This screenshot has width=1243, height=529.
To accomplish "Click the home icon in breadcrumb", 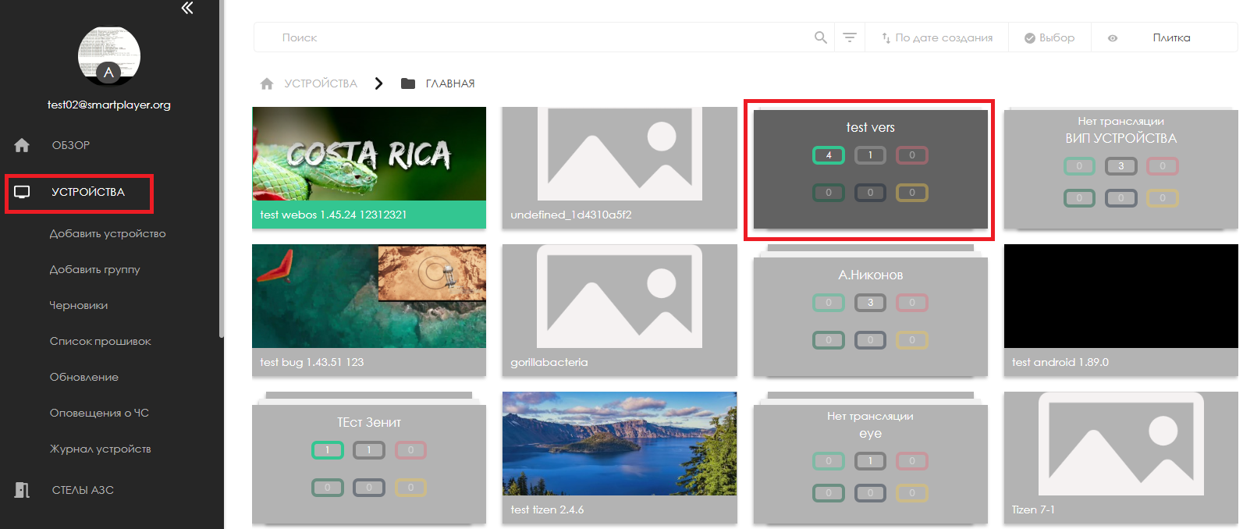I will 267,83.
